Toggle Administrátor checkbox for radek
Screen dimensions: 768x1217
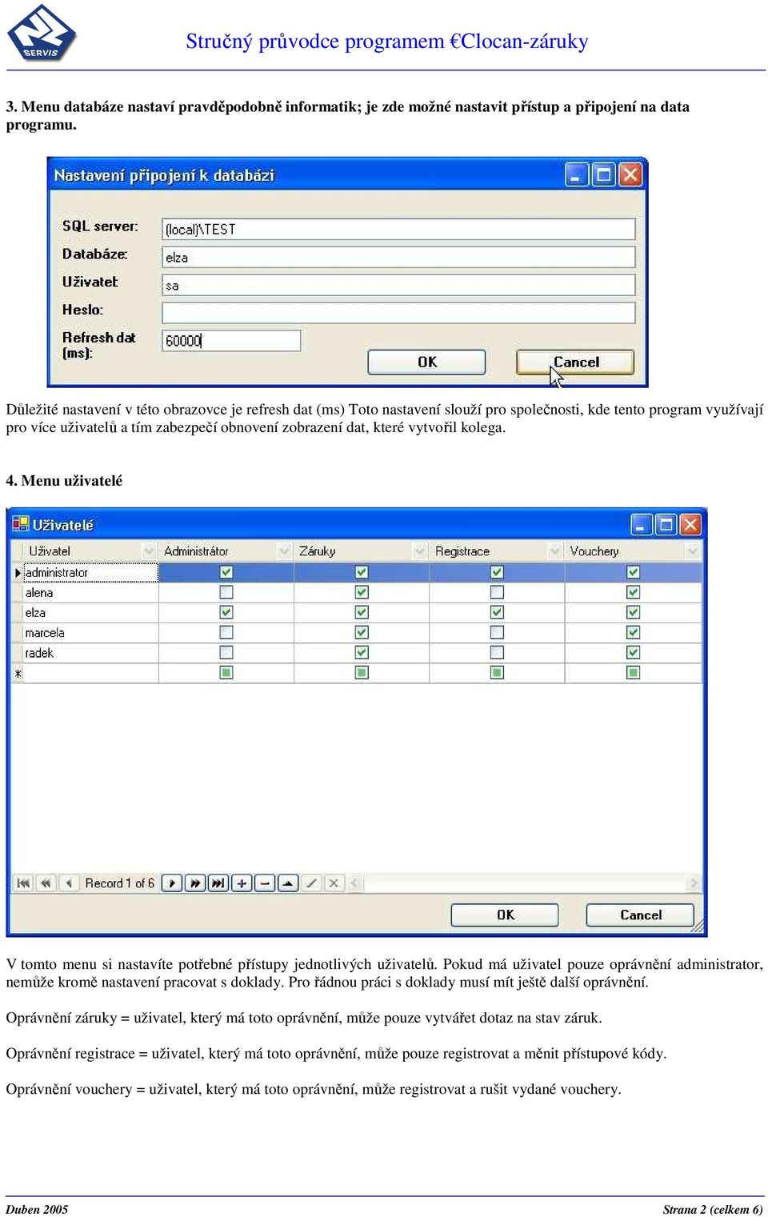click(226, 652)
